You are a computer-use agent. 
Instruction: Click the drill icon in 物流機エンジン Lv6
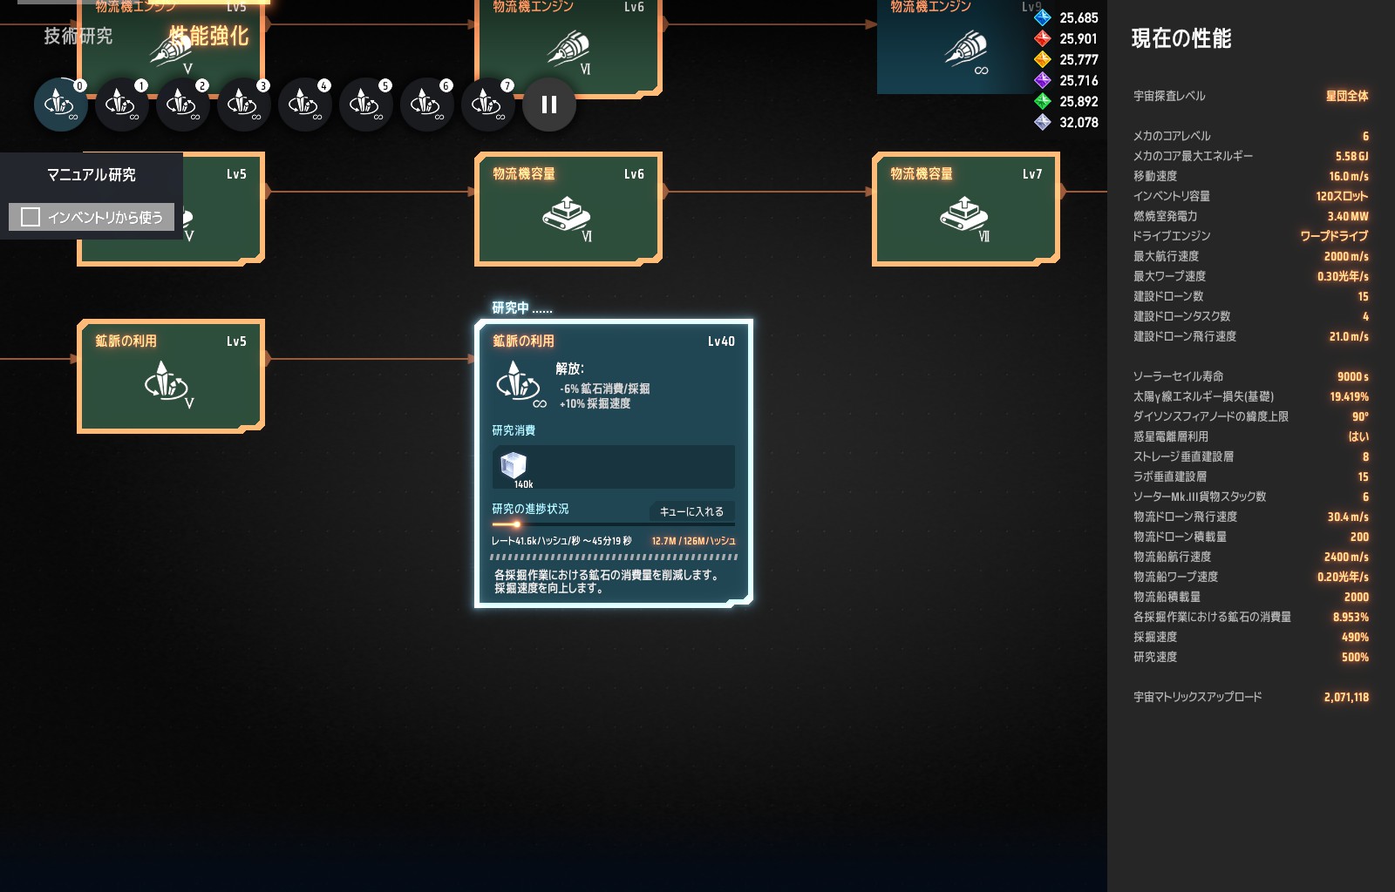click(x=568, y=49)
